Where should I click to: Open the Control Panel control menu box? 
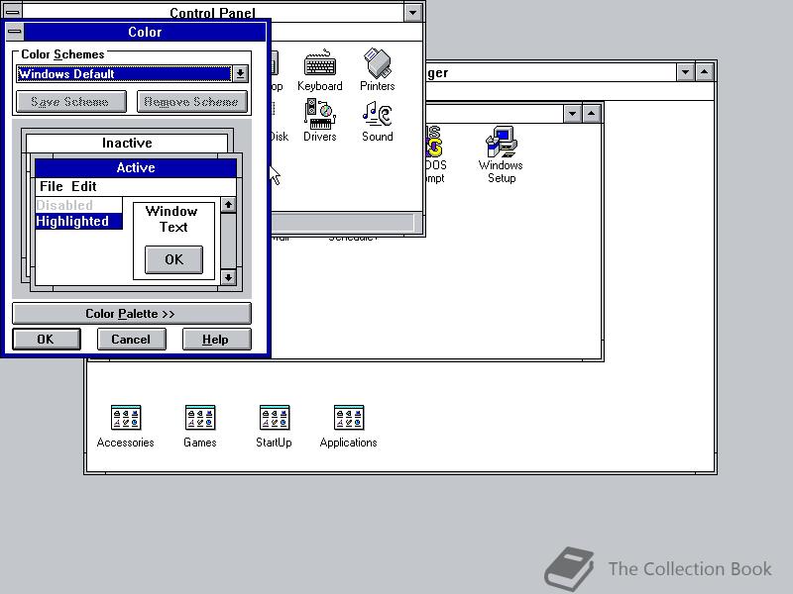[x=13, y=11]
